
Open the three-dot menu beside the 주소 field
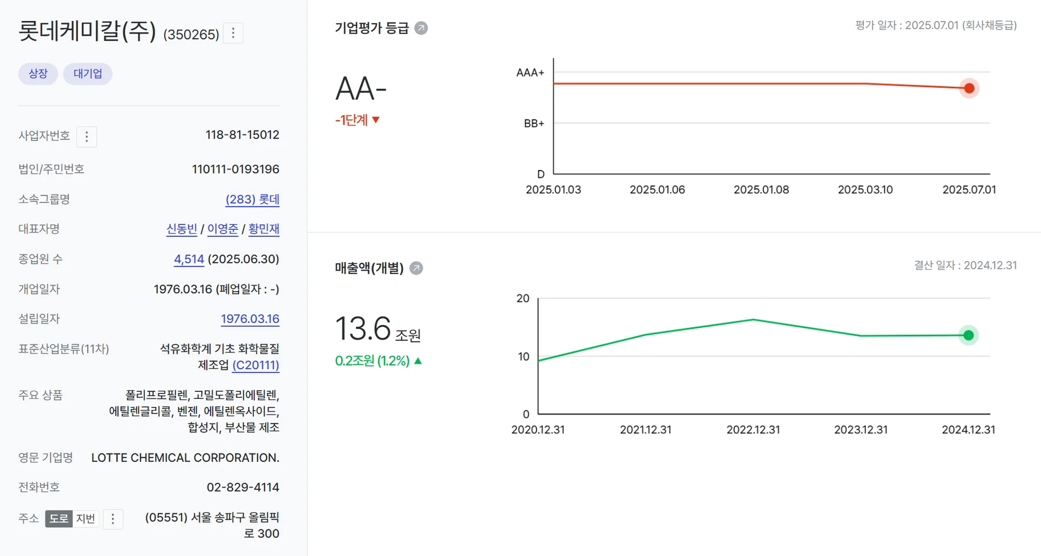(113, 519)
